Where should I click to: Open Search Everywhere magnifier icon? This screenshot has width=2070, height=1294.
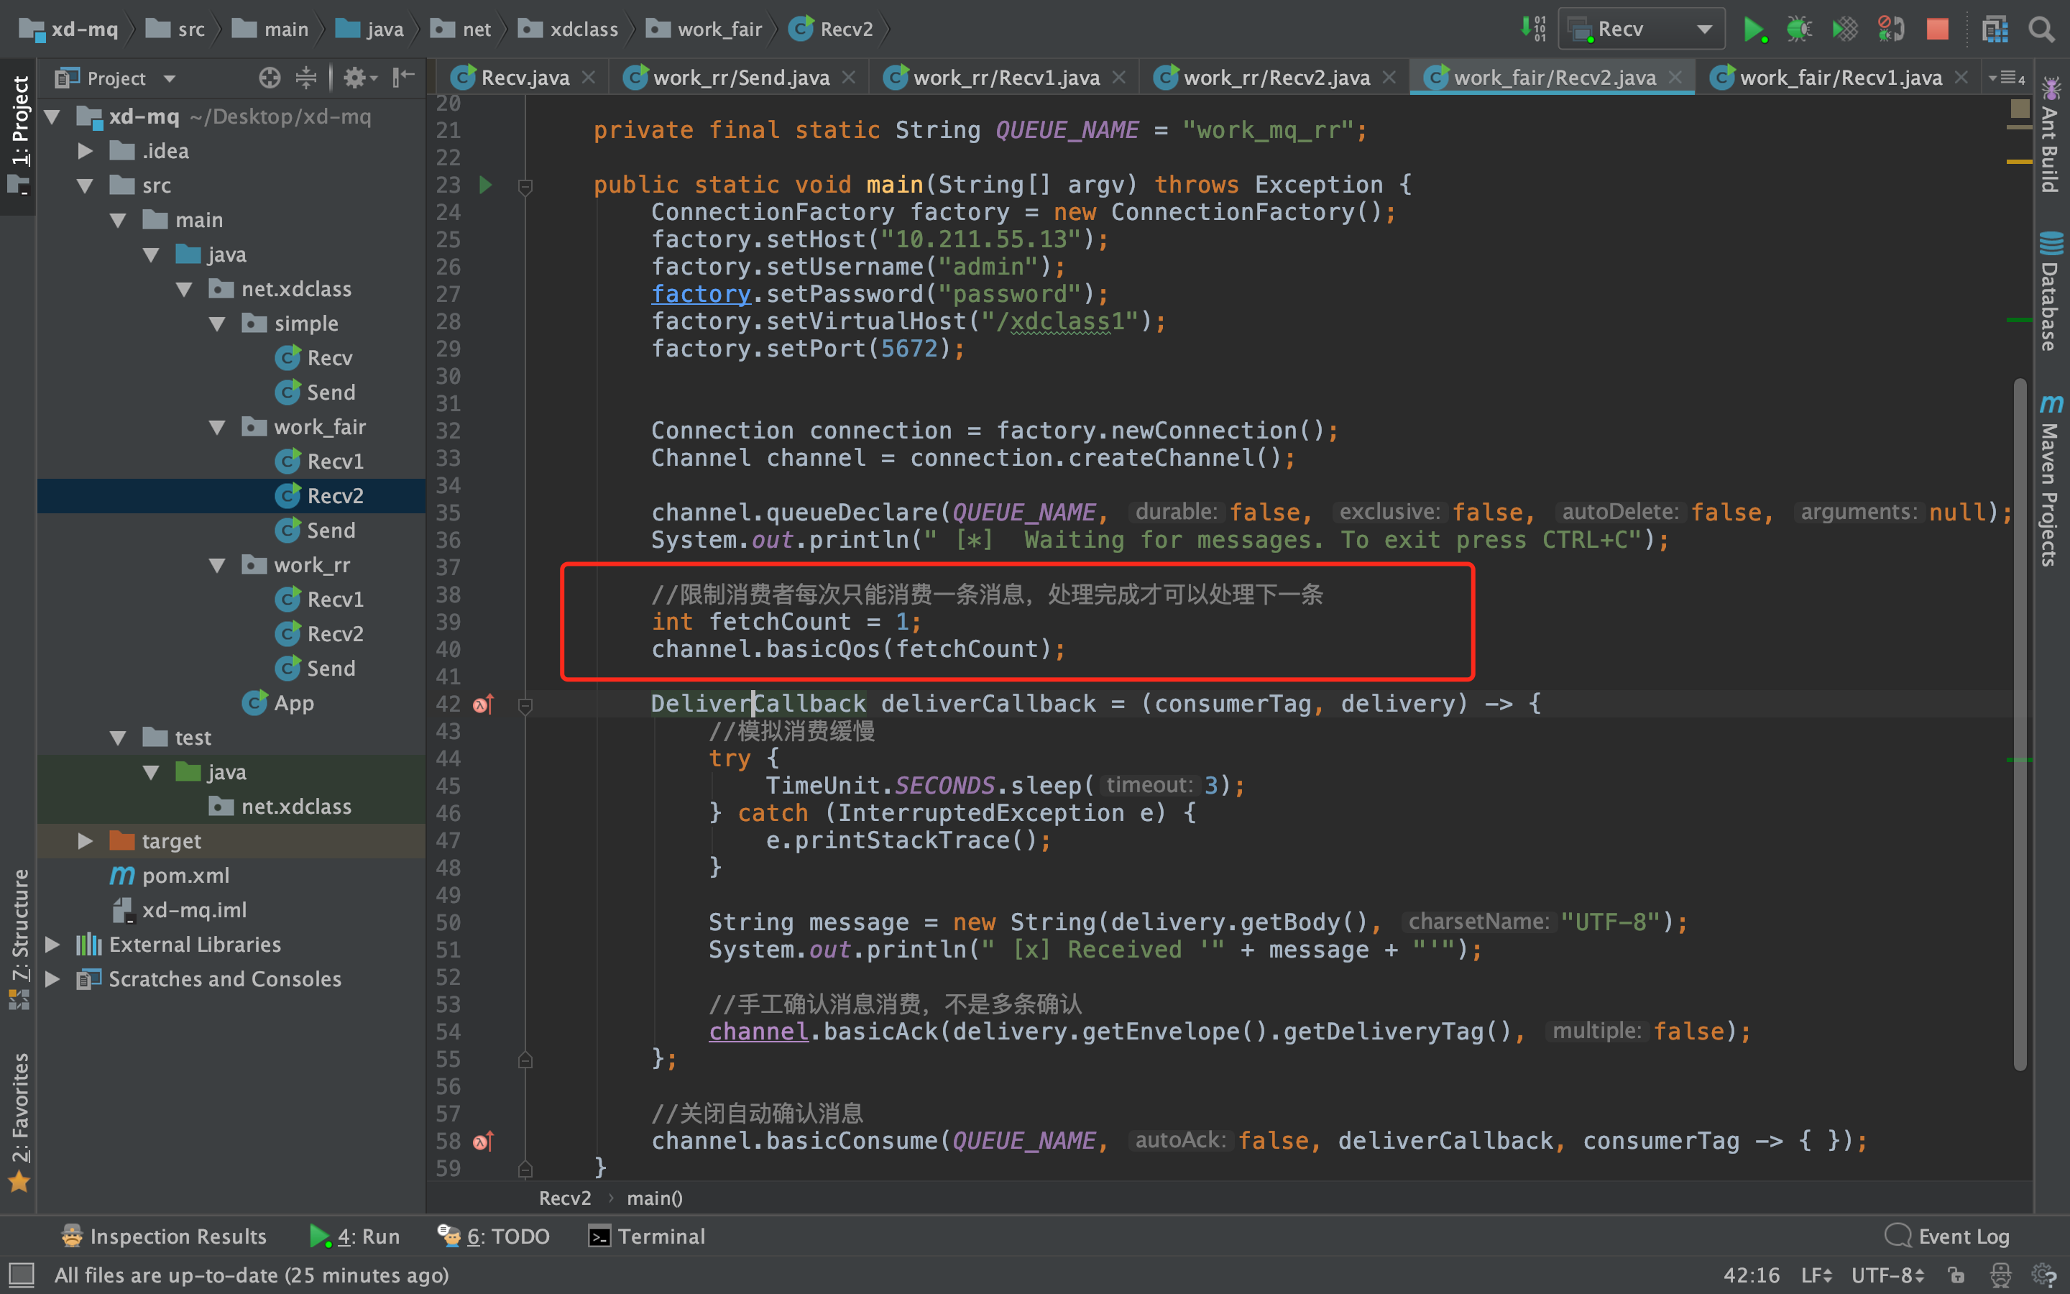(x=2042, y=29)
